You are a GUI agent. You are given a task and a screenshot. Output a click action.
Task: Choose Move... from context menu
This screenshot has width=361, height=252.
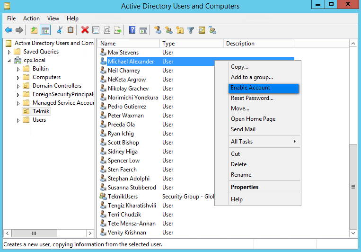click(264, 108)
